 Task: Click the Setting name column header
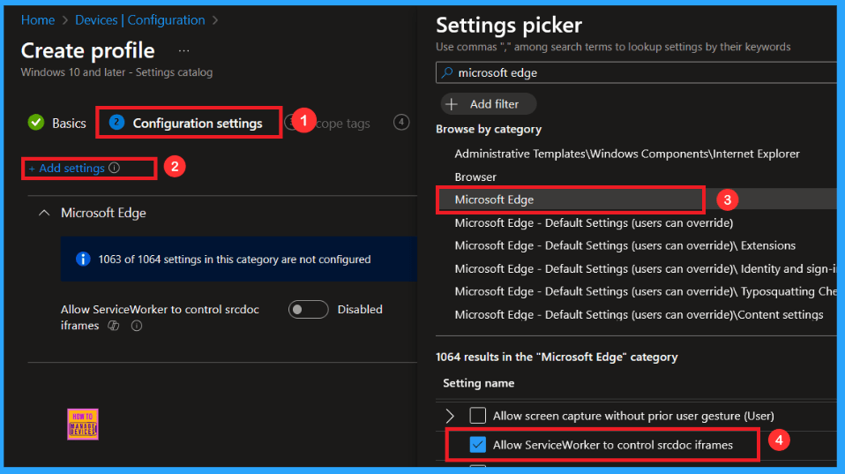click(x=479, y=383)
